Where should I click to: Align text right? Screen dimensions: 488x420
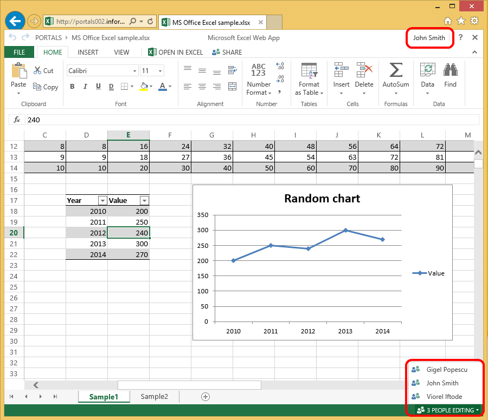click(217, 87)
